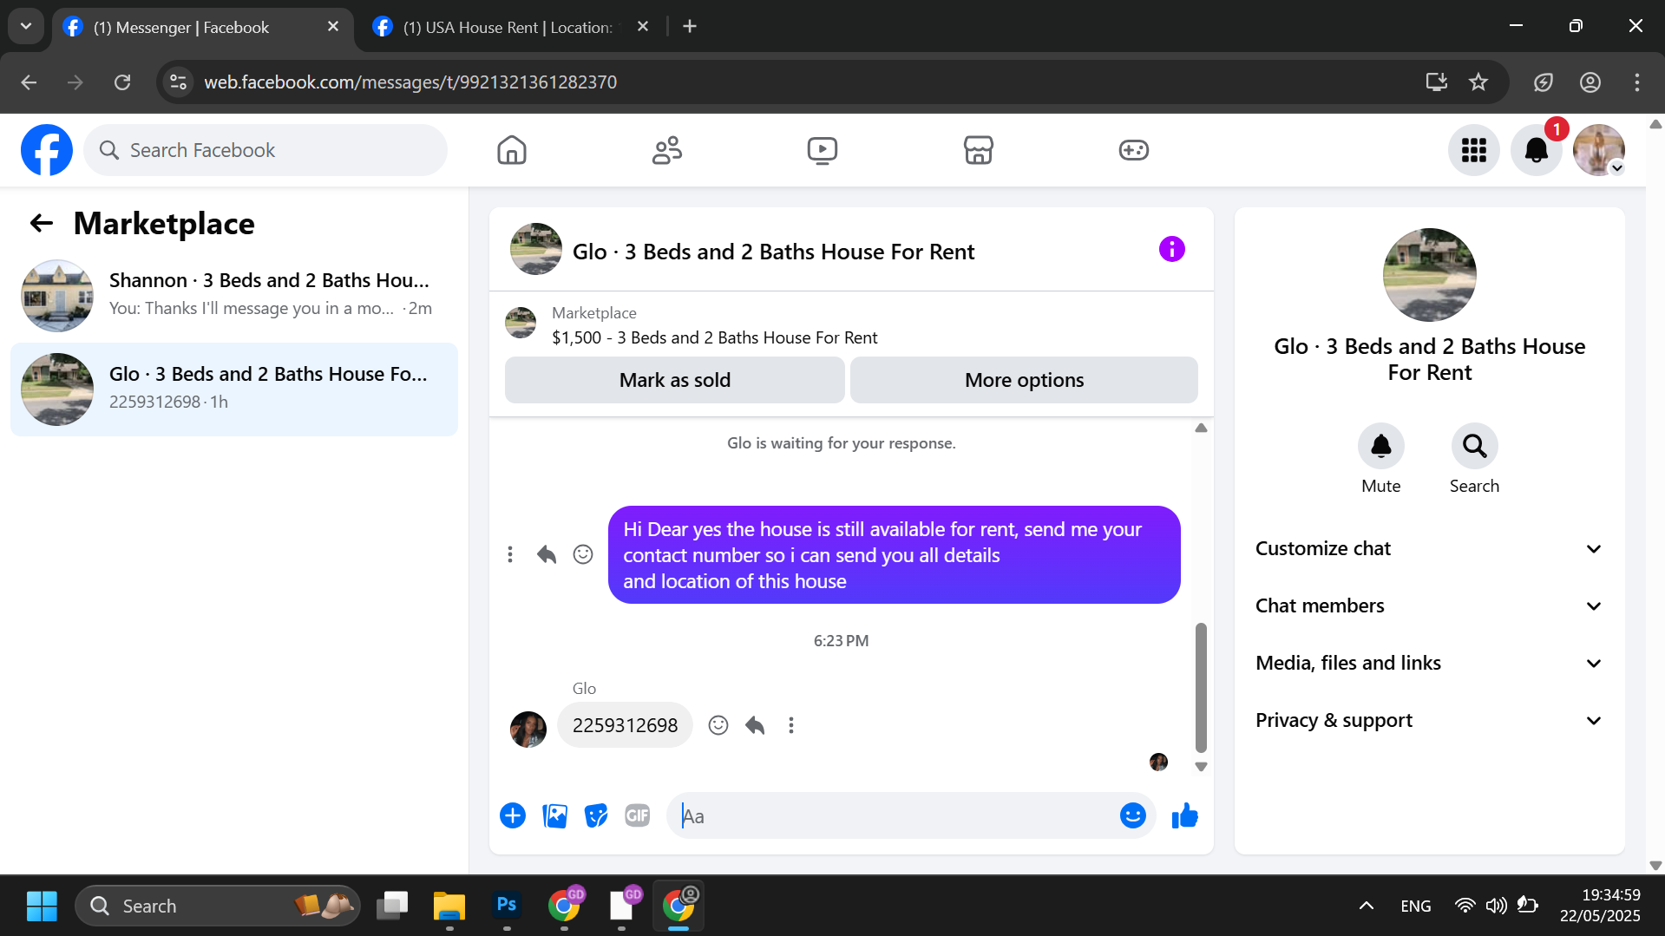Close the USA House Rent tab
This screenshot has width=1665, height=936.
(x=643, y=27)
